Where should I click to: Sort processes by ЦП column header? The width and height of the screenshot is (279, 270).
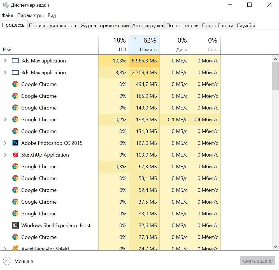tap(113, 45)
